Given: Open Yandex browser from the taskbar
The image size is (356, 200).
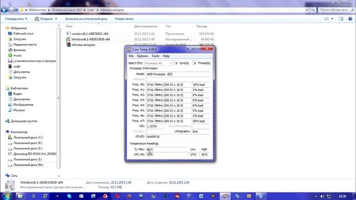Looking at the screenshot, I should [105, 196].
